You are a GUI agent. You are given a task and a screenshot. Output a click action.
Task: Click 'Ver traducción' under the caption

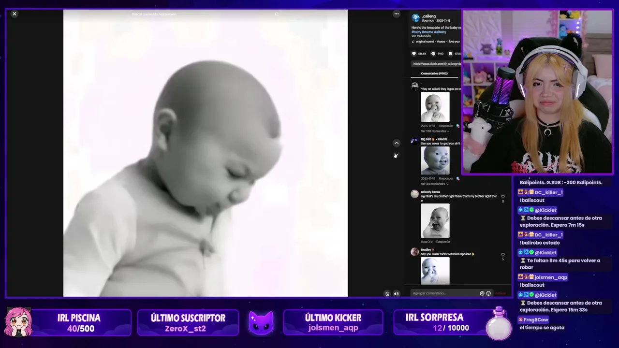(x=421, y=36)
